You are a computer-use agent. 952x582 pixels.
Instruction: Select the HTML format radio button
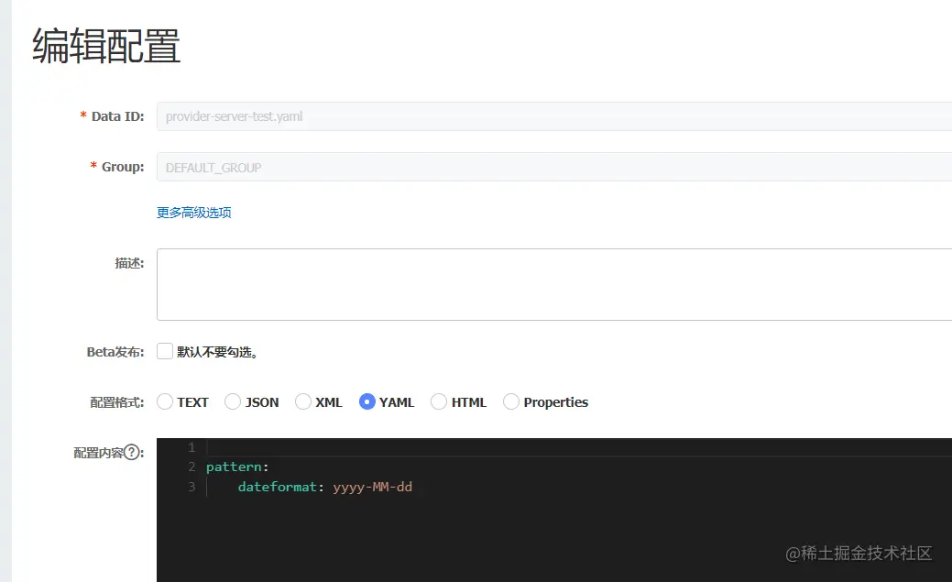(439, 401)
